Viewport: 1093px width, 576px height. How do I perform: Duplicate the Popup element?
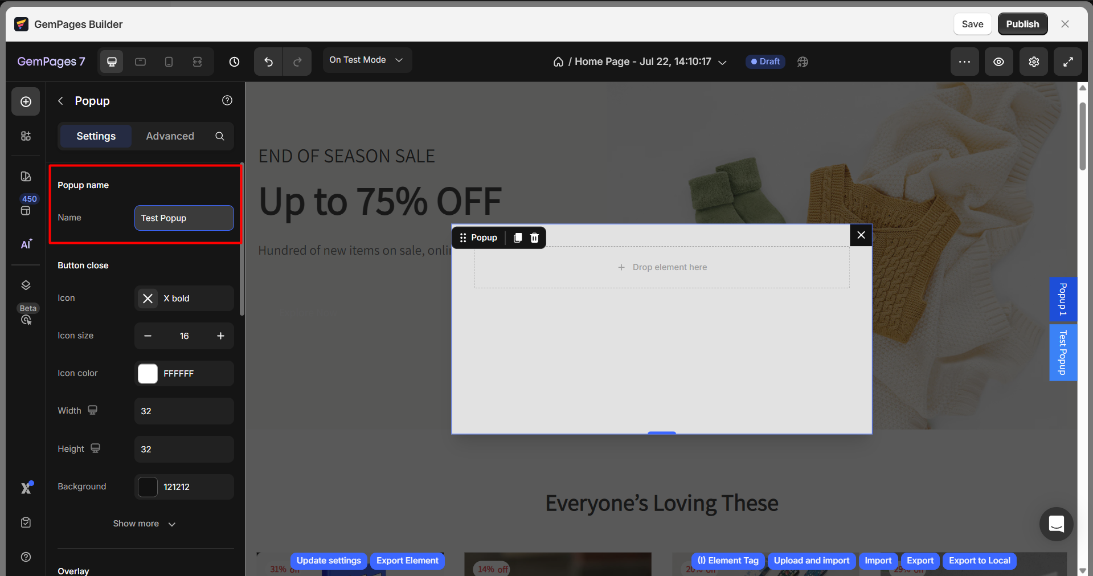[518, 238]
